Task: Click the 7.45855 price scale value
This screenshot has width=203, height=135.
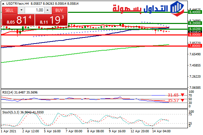Action: [x=195, y=65]
